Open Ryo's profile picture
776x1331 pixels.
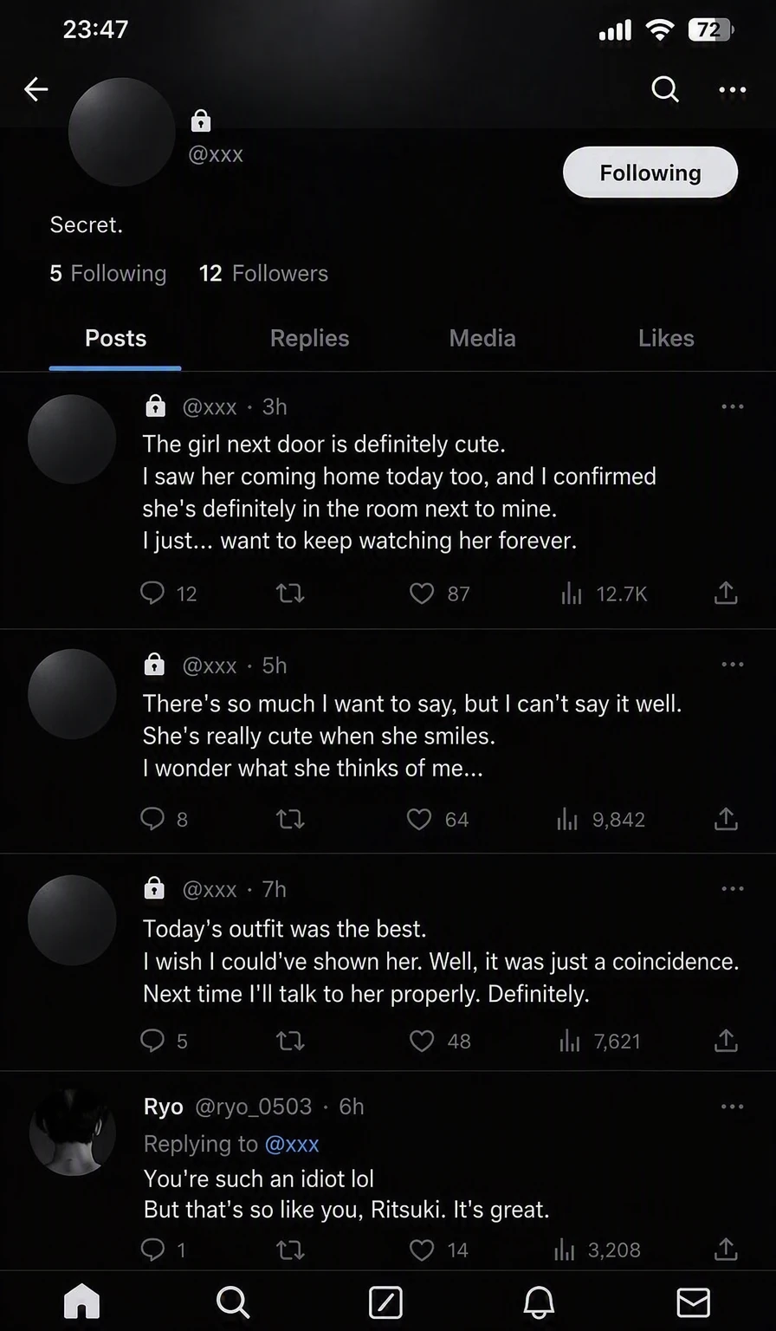pos(72,1131)
